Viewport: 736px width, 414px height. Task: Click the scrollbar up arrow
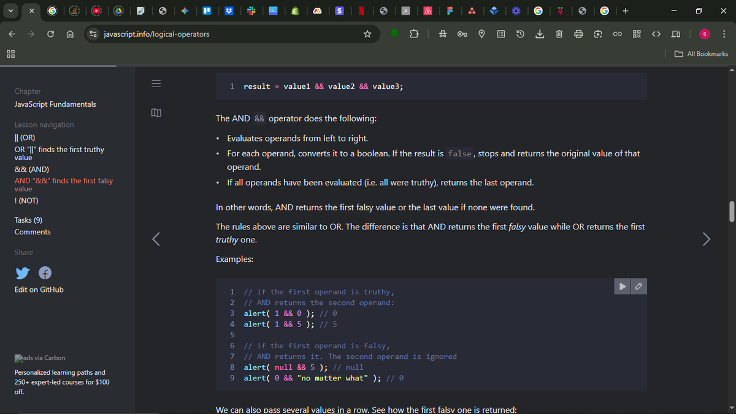731,69
